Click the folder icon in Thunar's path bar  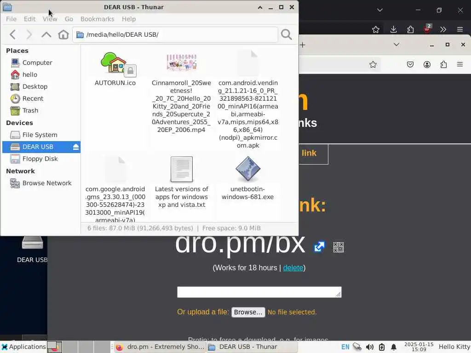80,35
